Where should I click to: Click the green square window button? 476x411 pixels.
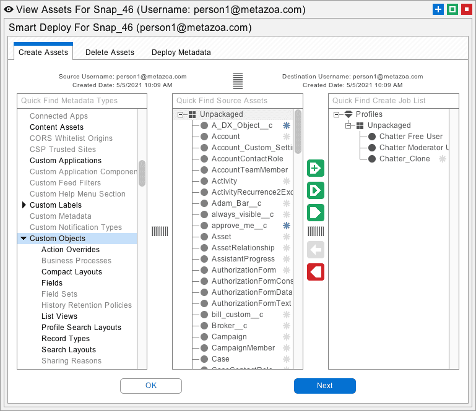click(x=452, y=9)
